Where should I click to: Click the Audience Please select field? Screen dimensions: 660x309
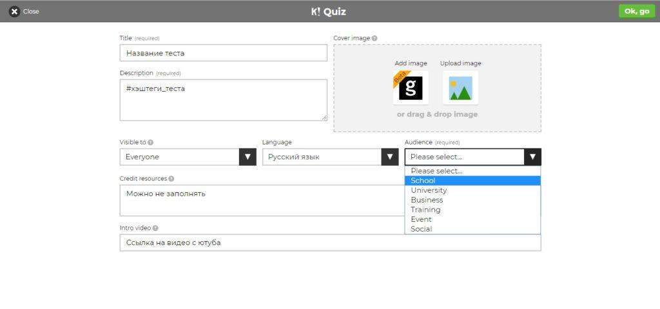point(472,157)
